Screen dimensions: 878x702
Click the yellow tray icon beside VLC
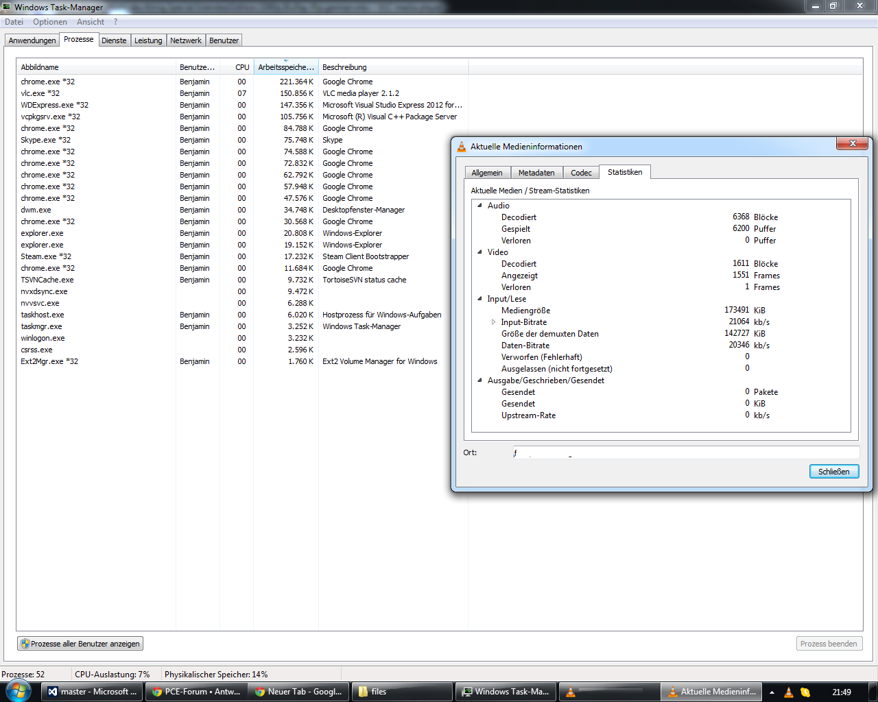click(805, 692)
